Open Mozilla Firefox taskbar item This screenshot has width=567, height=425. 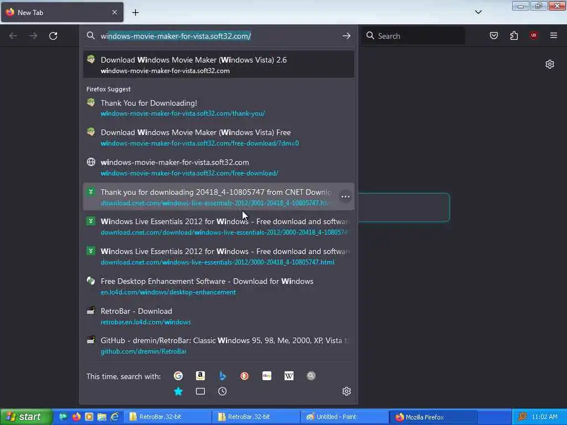(x=433, y=417)
